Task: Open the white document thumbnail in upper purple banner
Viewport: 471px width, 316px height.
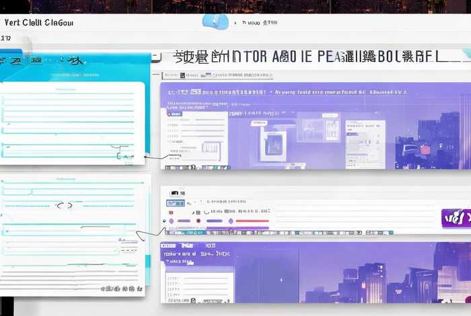Action: pos(365,145)
